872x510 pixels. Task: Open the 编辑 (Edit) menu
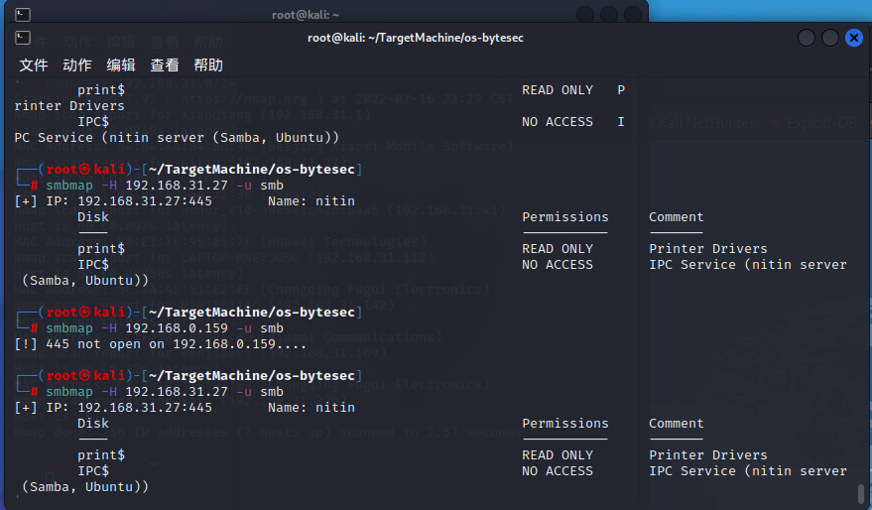click(x=121, y=65)
